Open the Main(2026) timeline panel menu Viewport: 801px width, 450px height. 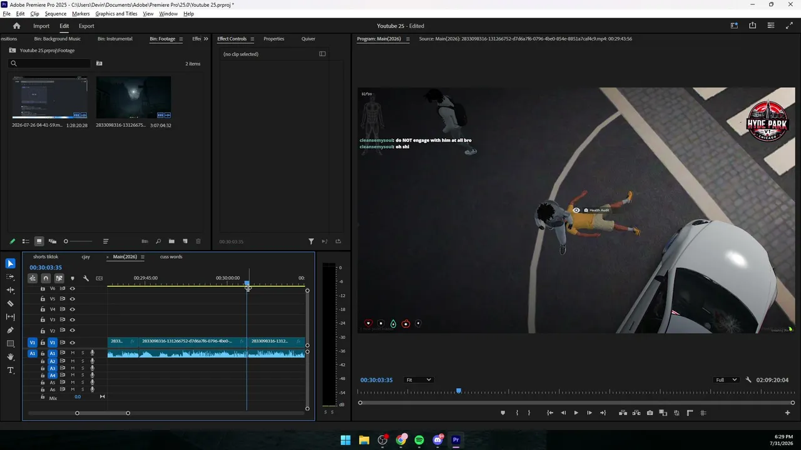pyautogui.click(x=143, y=257)
